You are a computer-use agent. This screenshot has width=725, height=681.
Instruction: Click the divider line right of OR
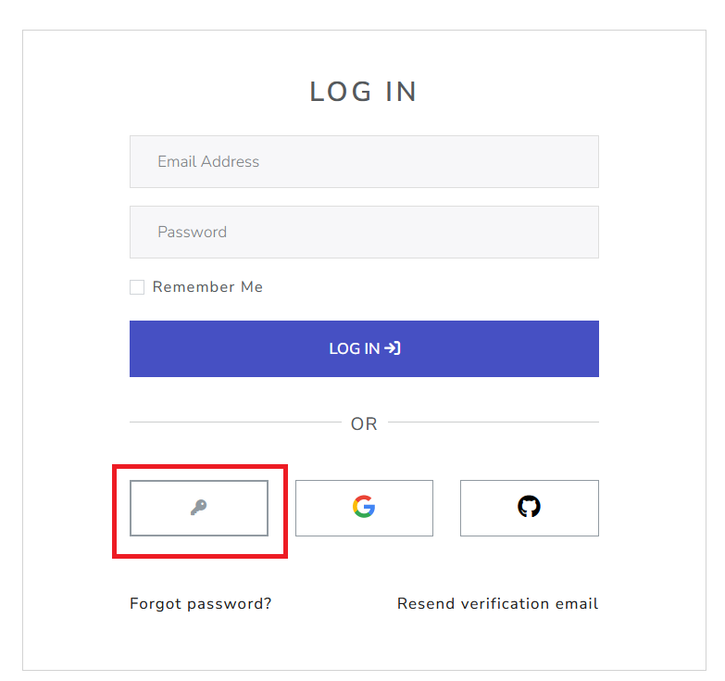493,422
